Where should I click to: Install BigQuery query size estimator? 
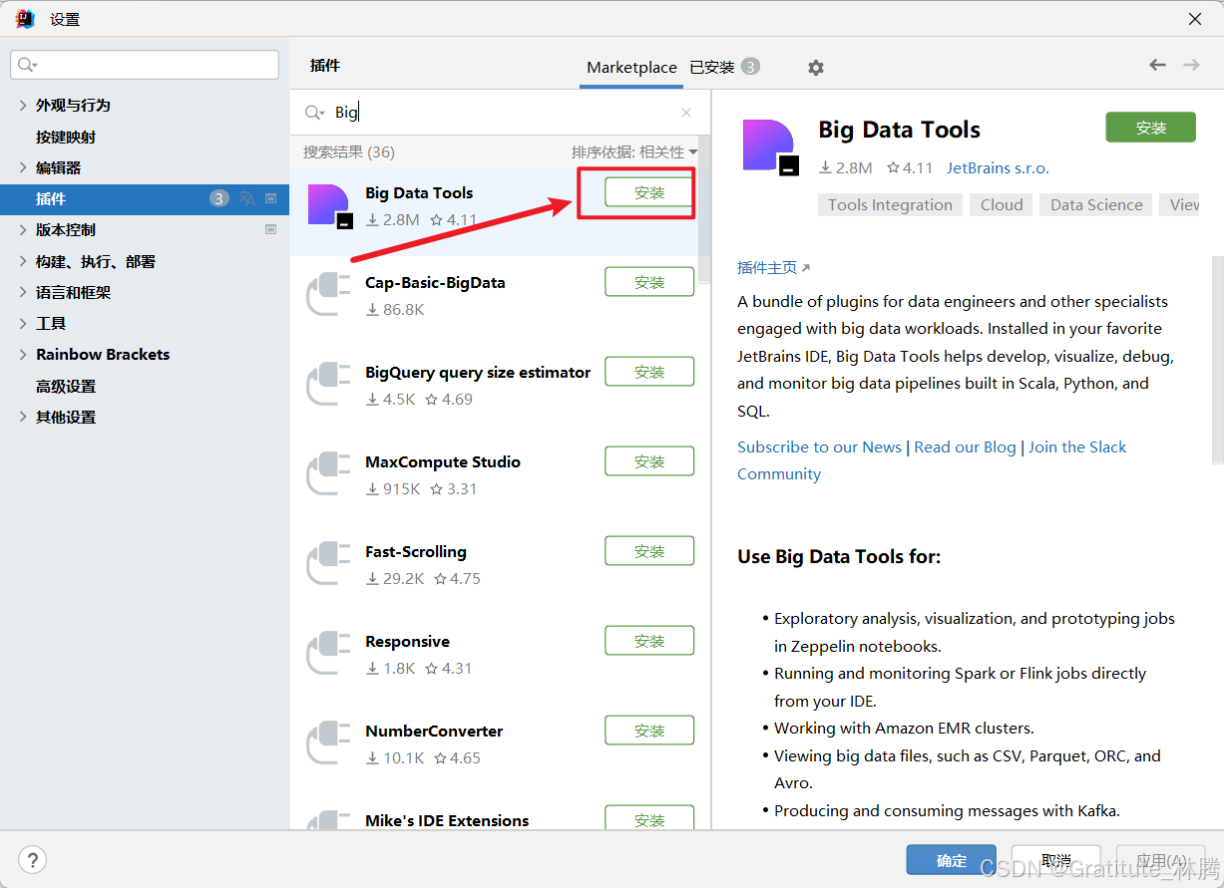(649, 372)
